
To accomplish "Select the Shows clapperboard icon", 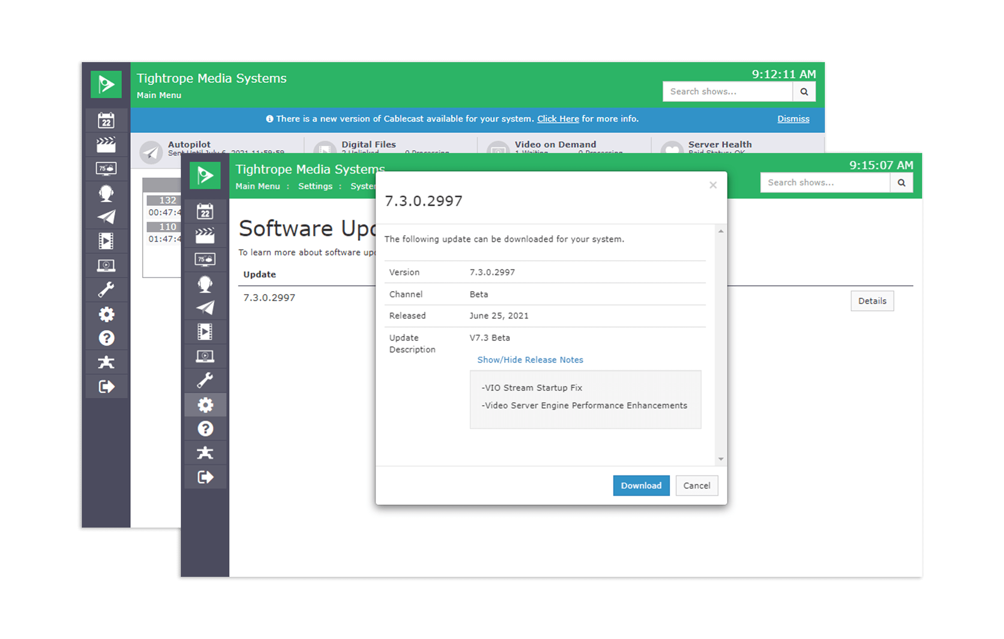I will [x=206, y=235].
